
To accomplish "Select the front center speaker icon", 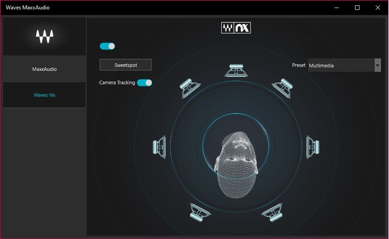I will click(x=236, y=70).
